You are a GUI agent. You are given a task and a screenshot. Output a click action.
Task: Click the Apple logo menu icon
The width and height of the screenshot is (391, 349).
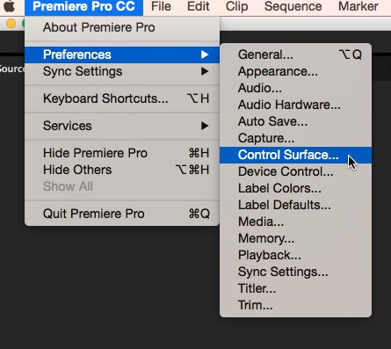9,6
